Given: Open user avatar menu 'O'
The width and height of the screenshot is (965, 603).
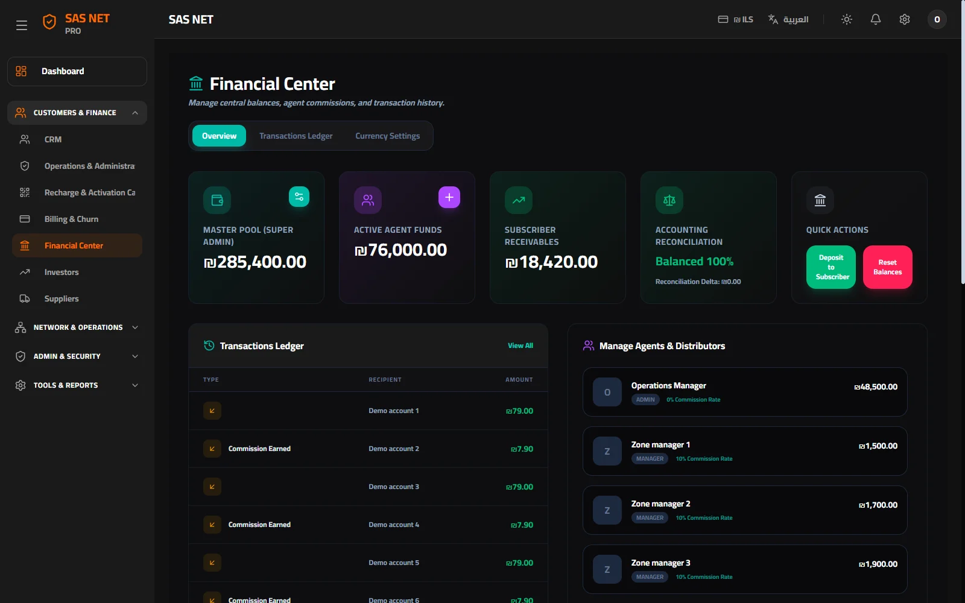Looking at the screenshot, I should [937, 19].
